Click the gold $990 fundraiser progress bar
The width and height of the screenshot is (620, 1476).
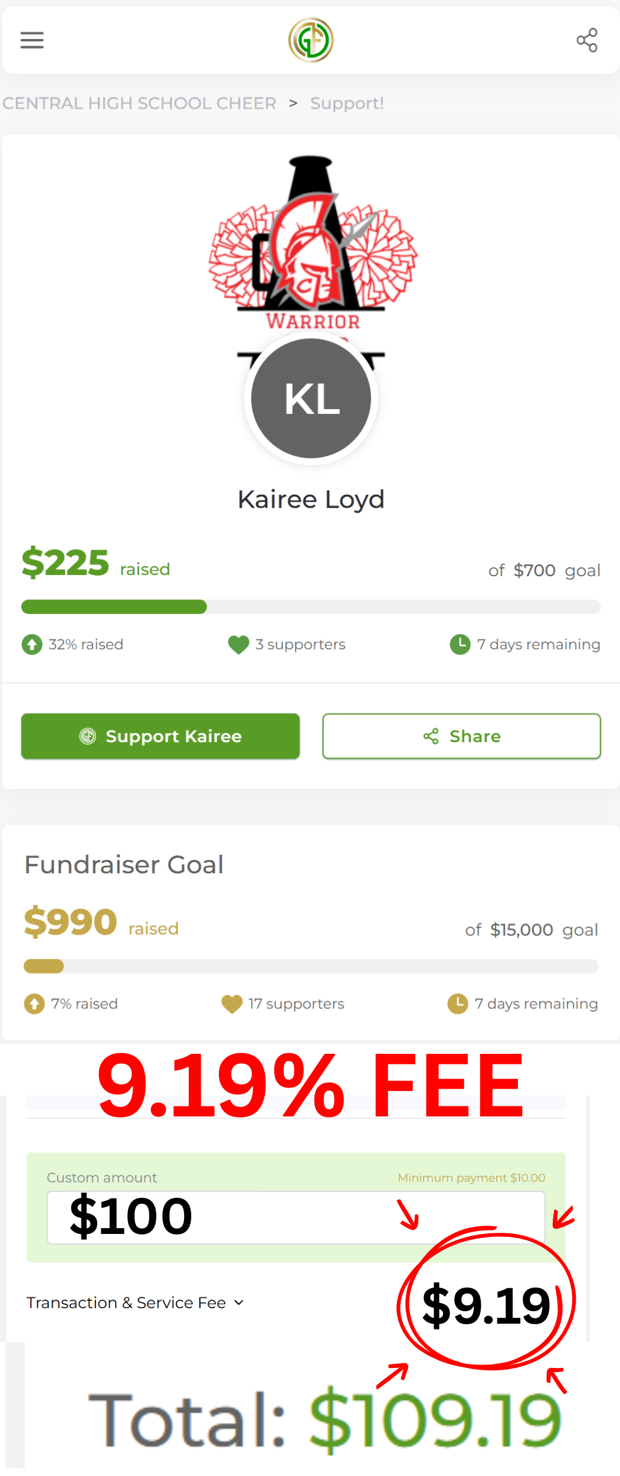(x=311, y=966)
